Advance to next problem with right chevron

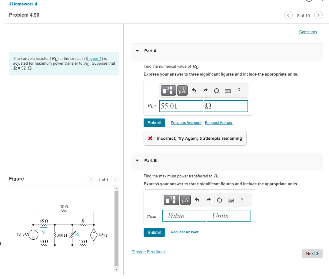318,15
